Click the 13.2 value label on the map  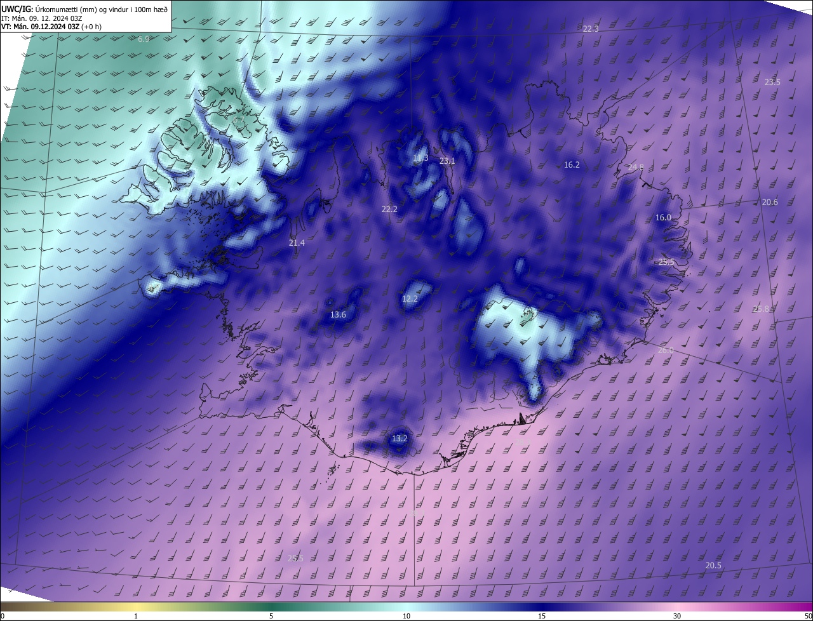[x=400, y=438]
